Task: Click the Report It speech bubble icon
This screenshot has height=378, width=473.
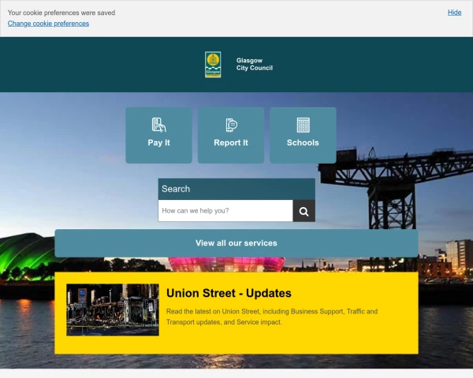Action: [x=231, y=124]
